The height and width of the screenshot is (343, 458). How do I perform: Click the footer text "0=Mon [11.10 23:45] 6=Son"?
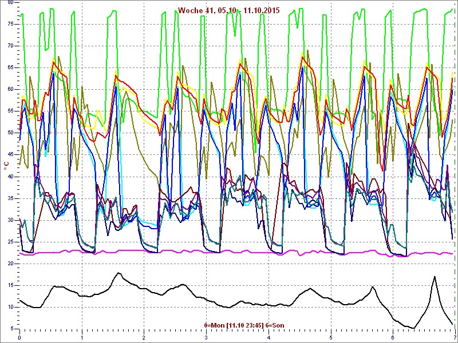(x=244, y=325)
